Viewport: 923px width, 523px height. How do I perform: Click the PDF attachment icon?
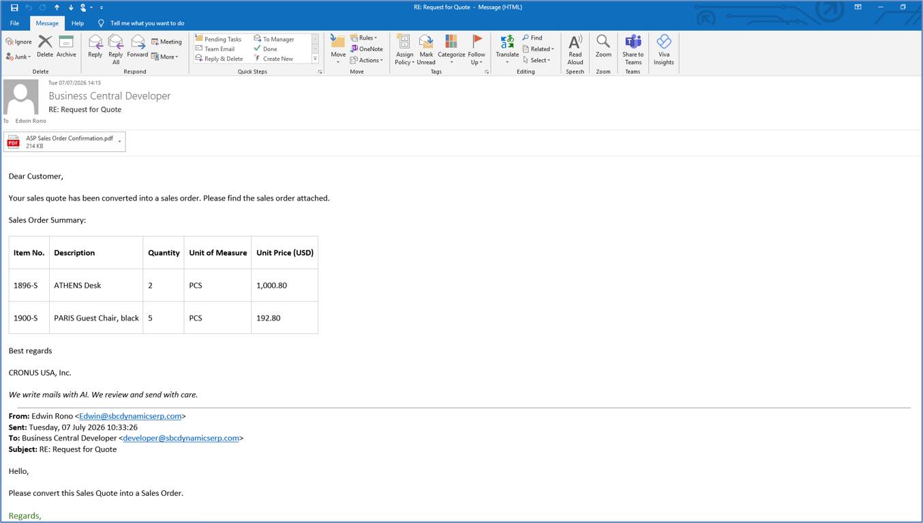point(13,141)
